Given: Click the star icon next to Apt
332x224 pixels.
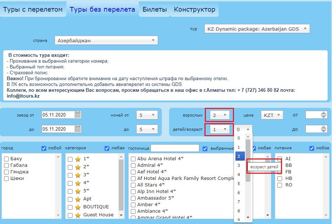Looking at the screenshot, I should coord(77,199).
